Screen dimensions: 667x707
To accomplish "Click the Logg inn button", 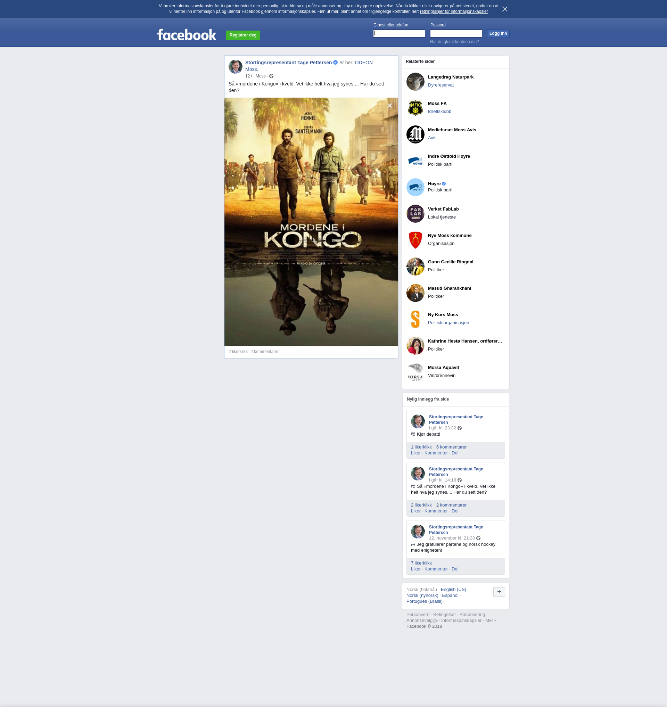I will click(498, 33).
